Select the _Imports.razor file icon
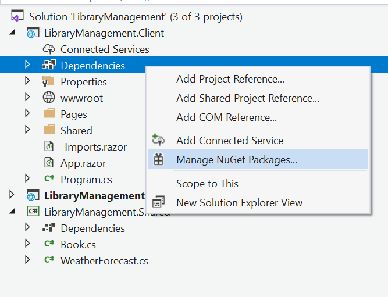This screenshot has height=297, width=388. point(49,147)
